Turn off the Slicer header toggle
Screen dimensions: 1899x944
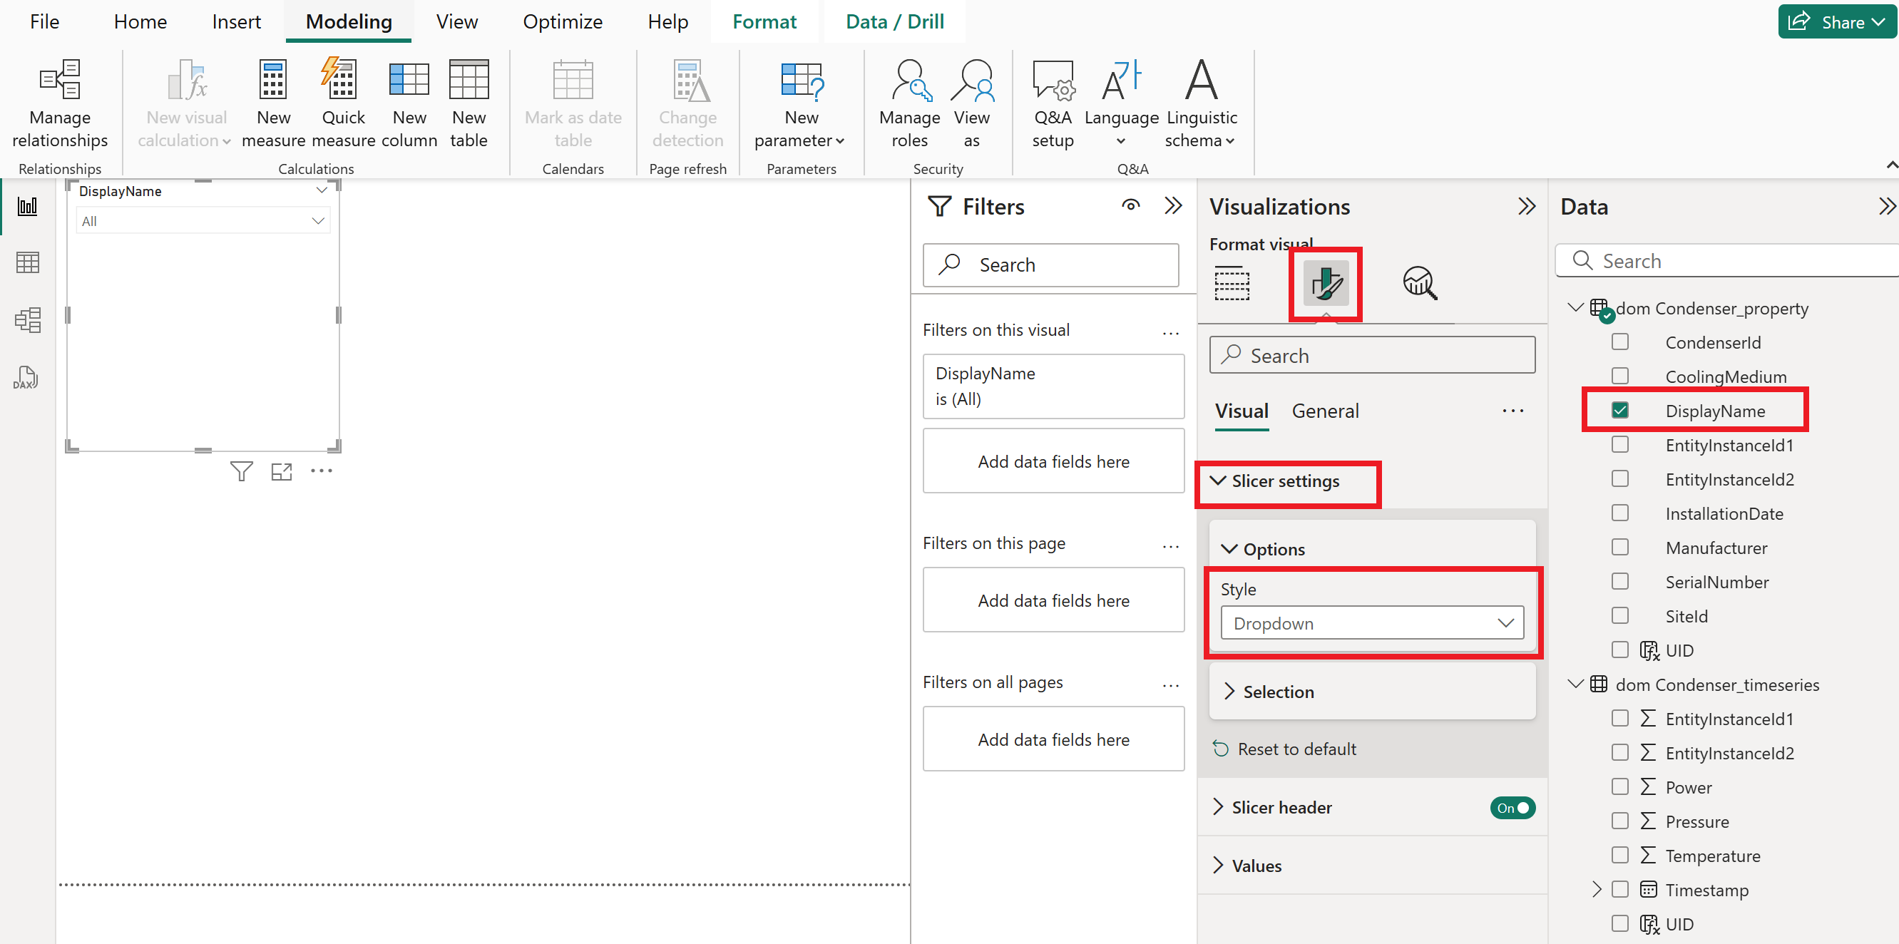(1512, 808)
